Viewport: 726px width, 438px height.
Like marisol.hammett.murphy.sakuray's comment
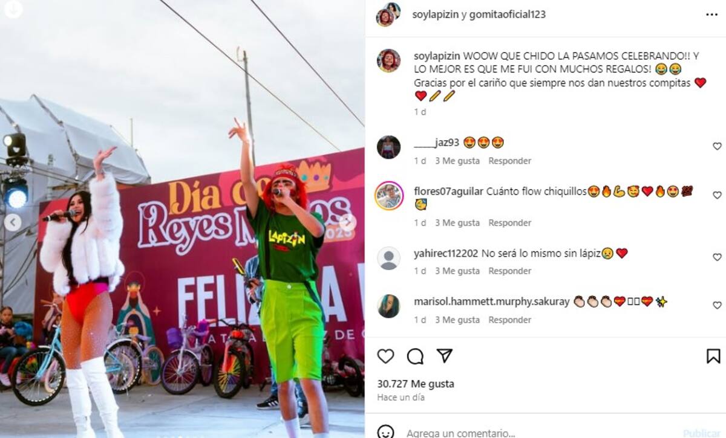pyautogui.click(x=717, y=306)
